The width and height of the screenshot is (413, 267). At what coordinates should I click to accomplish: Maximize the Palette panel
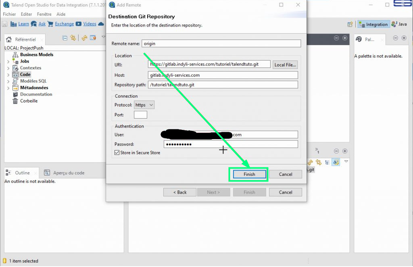[x=404, y=38]
